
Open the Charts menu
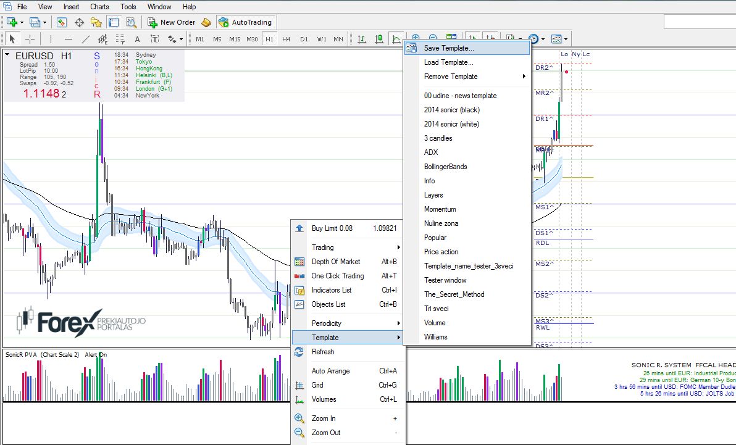pyautogui.click(x=99, y=7)
